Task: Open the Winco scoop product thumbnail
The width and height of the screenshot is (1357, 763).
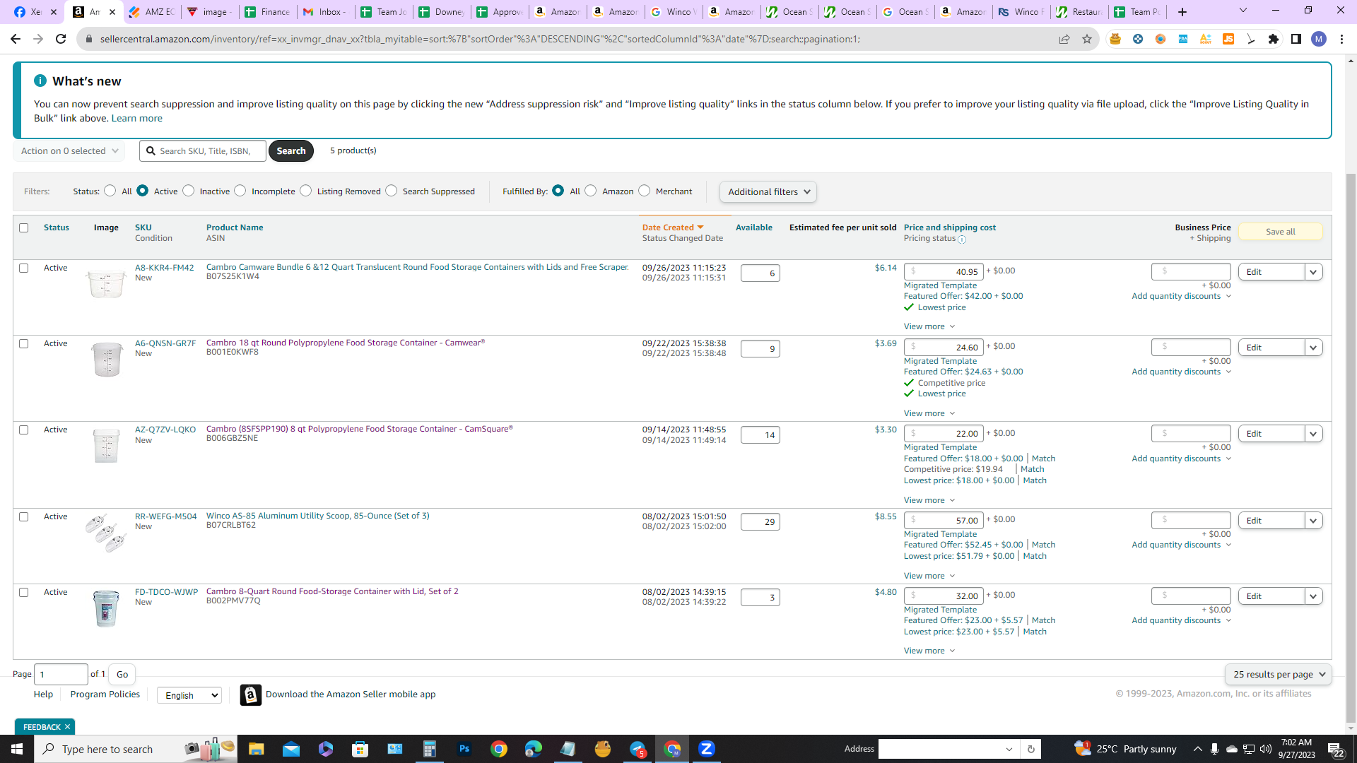Action: (x=106, y=533)
